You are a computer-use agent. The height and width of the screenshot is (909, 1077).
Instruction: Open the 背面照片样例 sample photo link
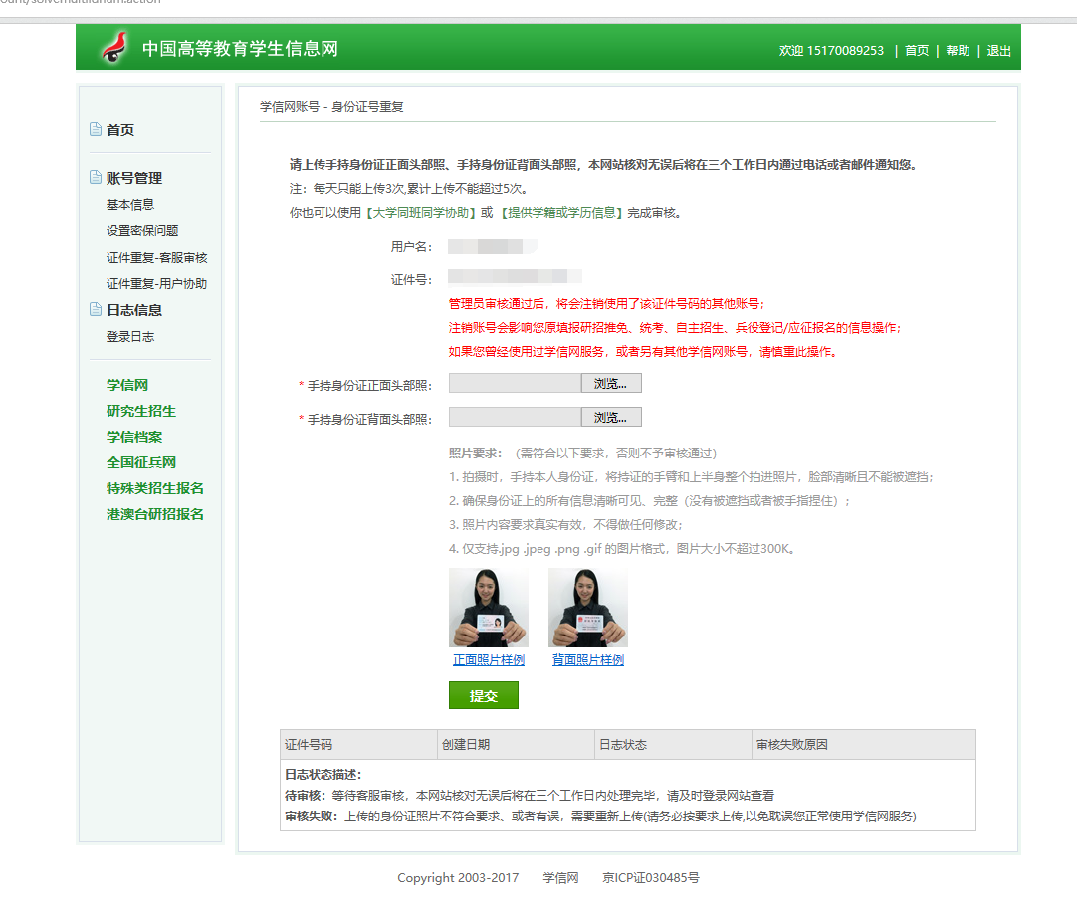587,659
